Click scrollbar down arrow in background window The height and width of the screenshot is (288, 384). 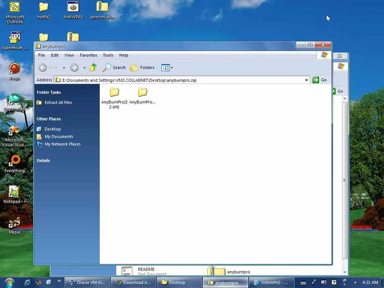(x=345, y=272)
